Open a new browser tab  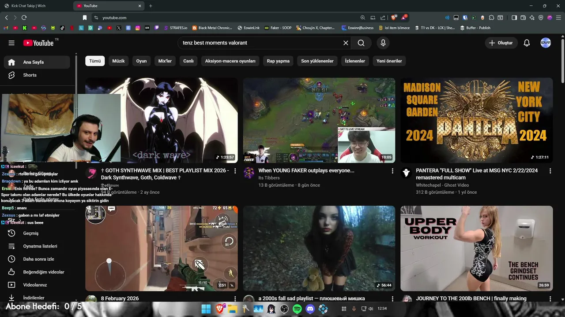pos(151,6)
